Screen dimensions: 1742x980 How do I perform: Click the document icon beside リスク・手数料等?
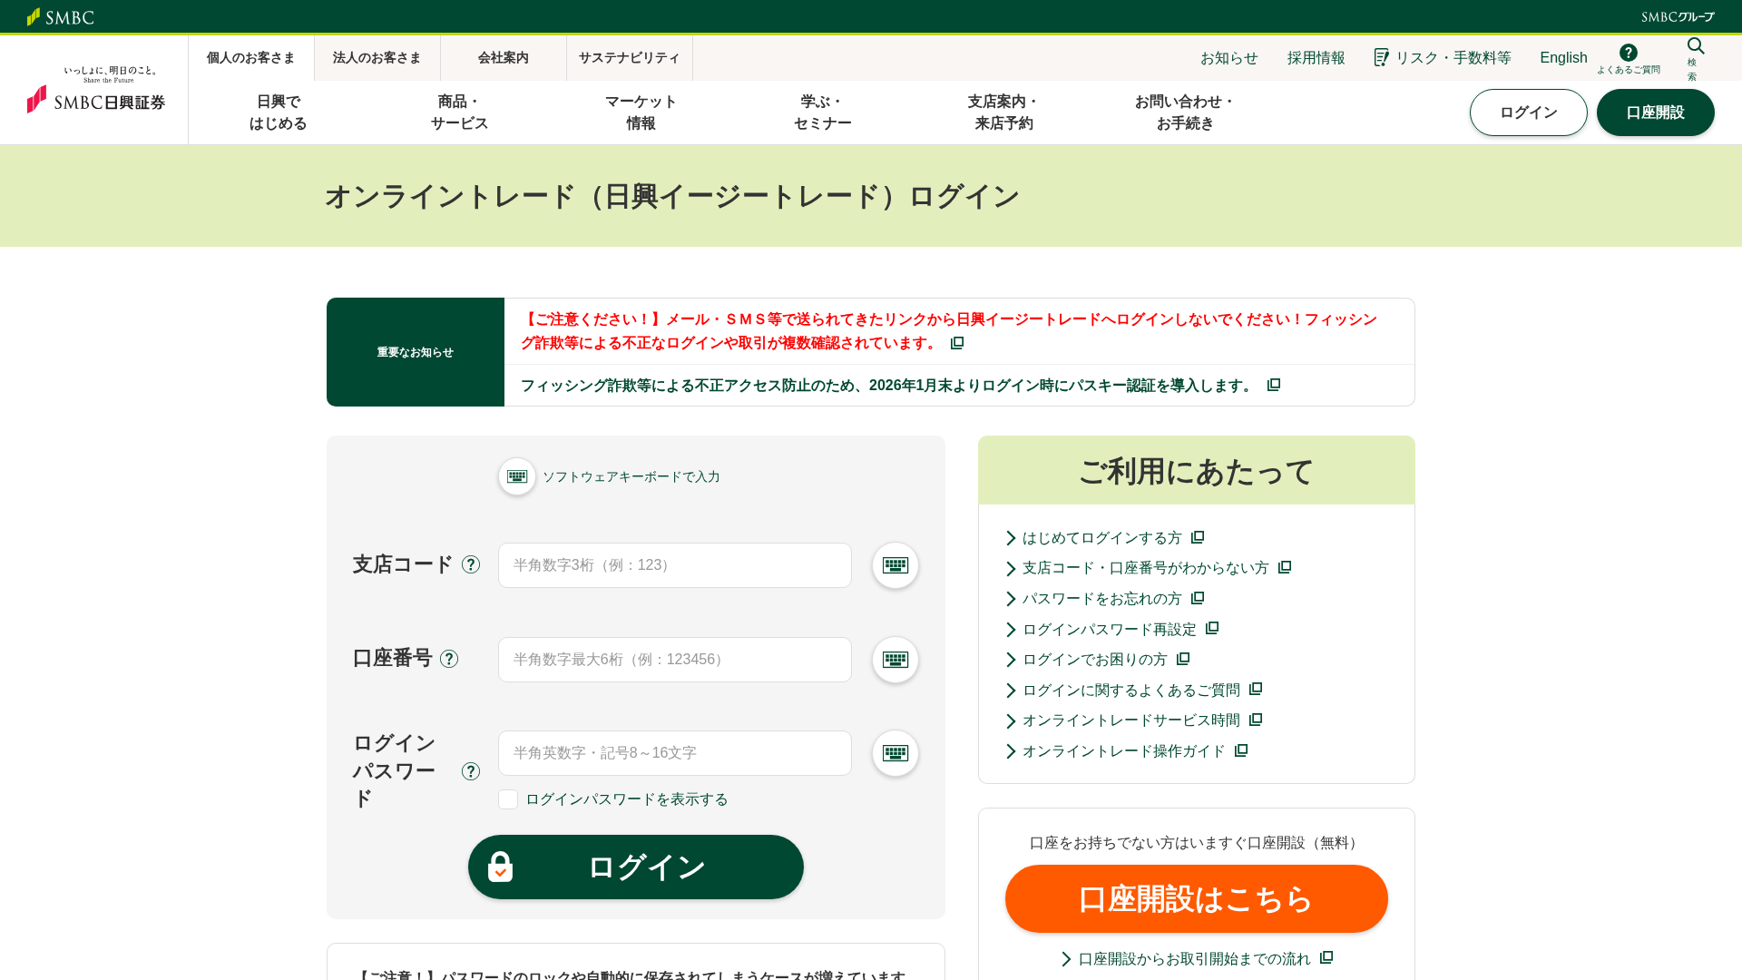point(1381,57)
